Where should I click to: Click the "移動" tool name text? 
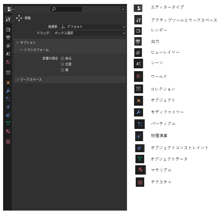[28, 18]
